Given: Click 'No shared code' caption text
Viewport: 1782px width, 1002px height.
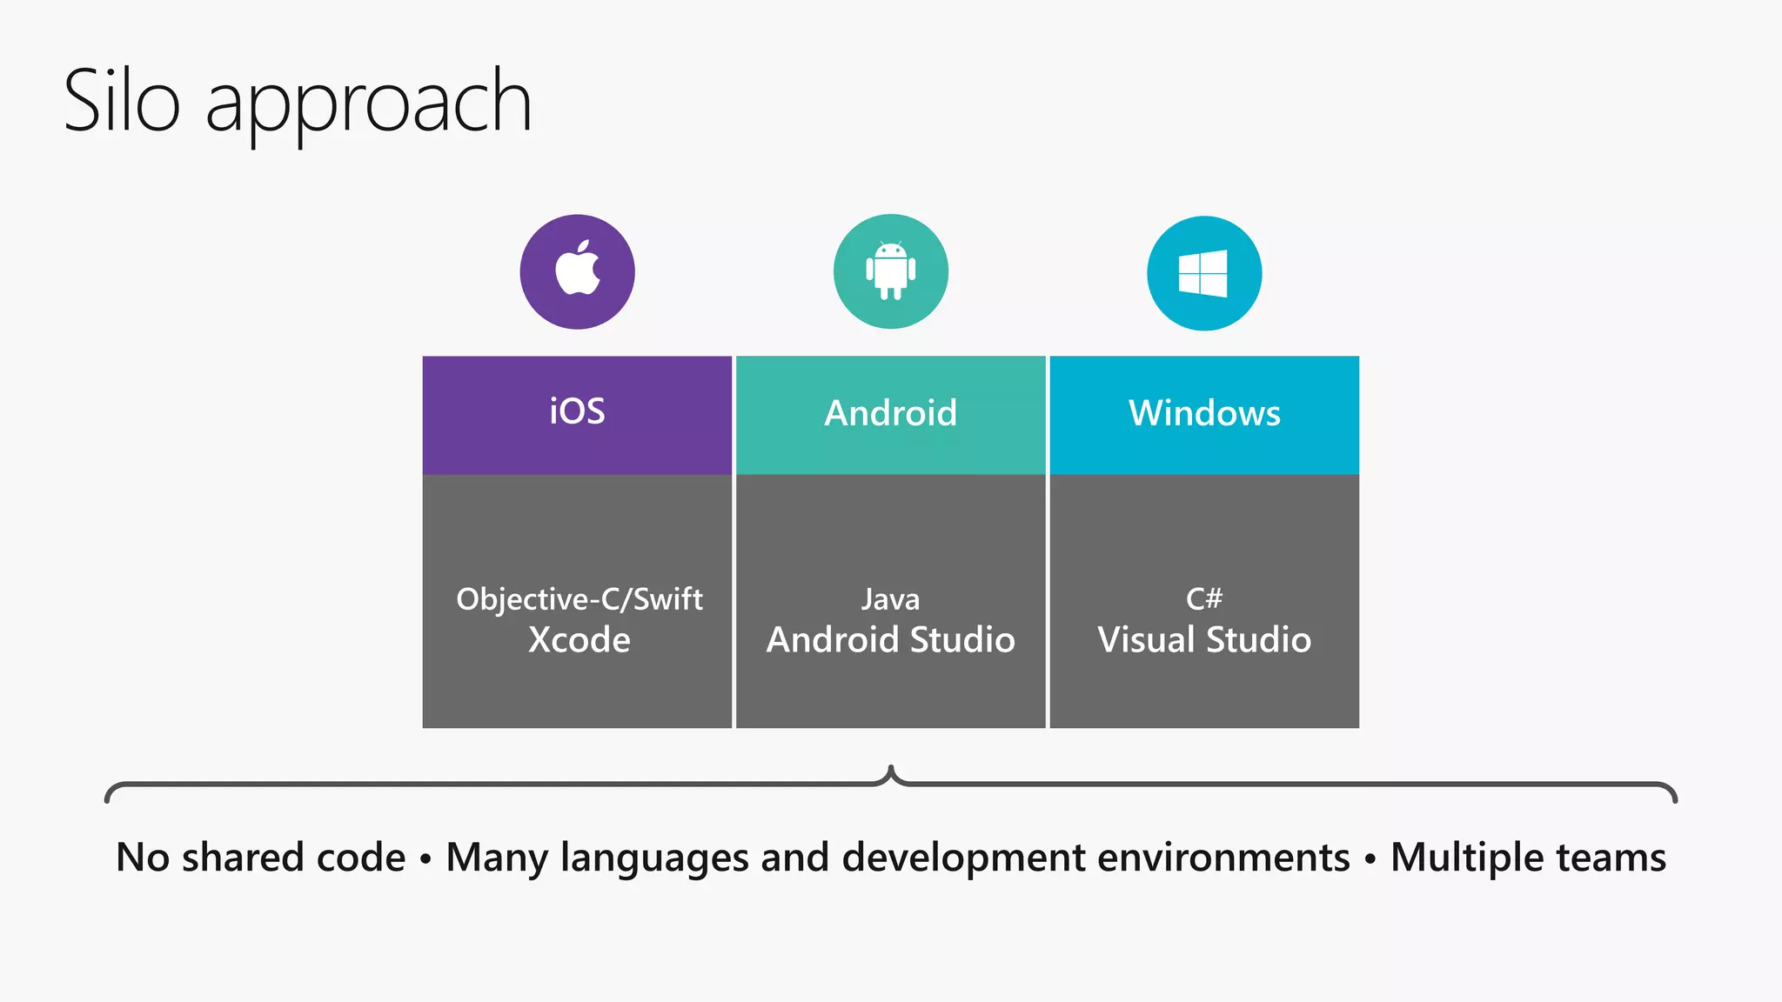Looking at the screenshot, I should click(x=261, y=858).
